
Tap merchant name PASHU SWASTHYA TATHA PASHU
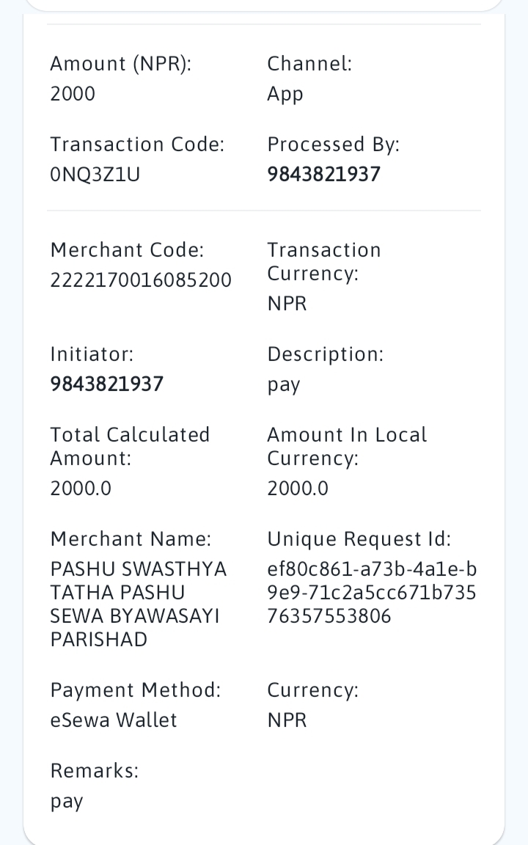coord(138,581)
